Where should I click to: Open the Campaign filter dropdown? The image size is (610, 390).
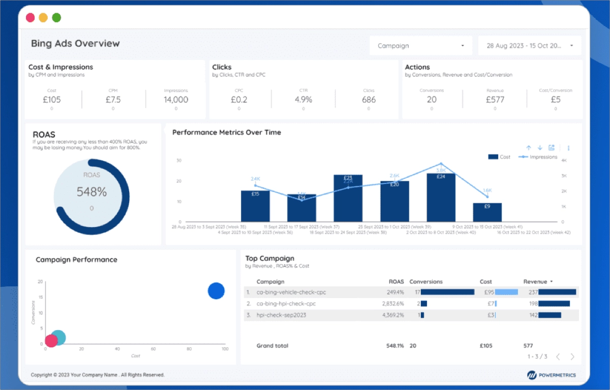point(421,45)
